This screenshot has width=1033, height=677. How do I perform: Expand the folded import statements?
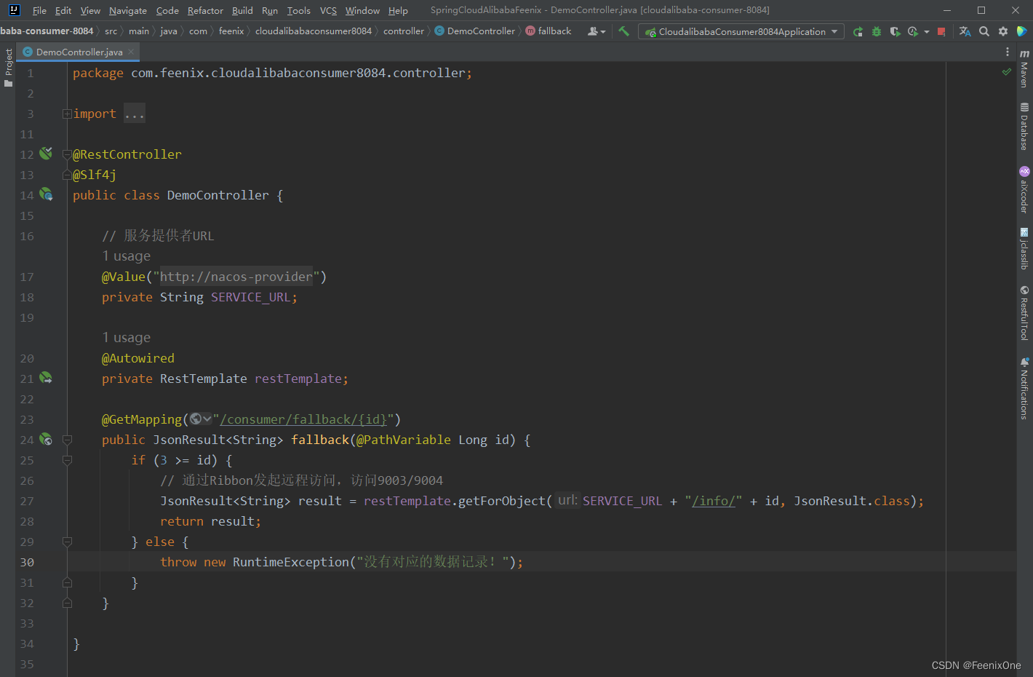[67, 114]
